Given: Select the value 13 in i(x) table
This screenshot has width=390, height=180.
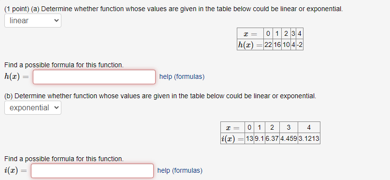Looking at the screenshot, I should 249,139.
